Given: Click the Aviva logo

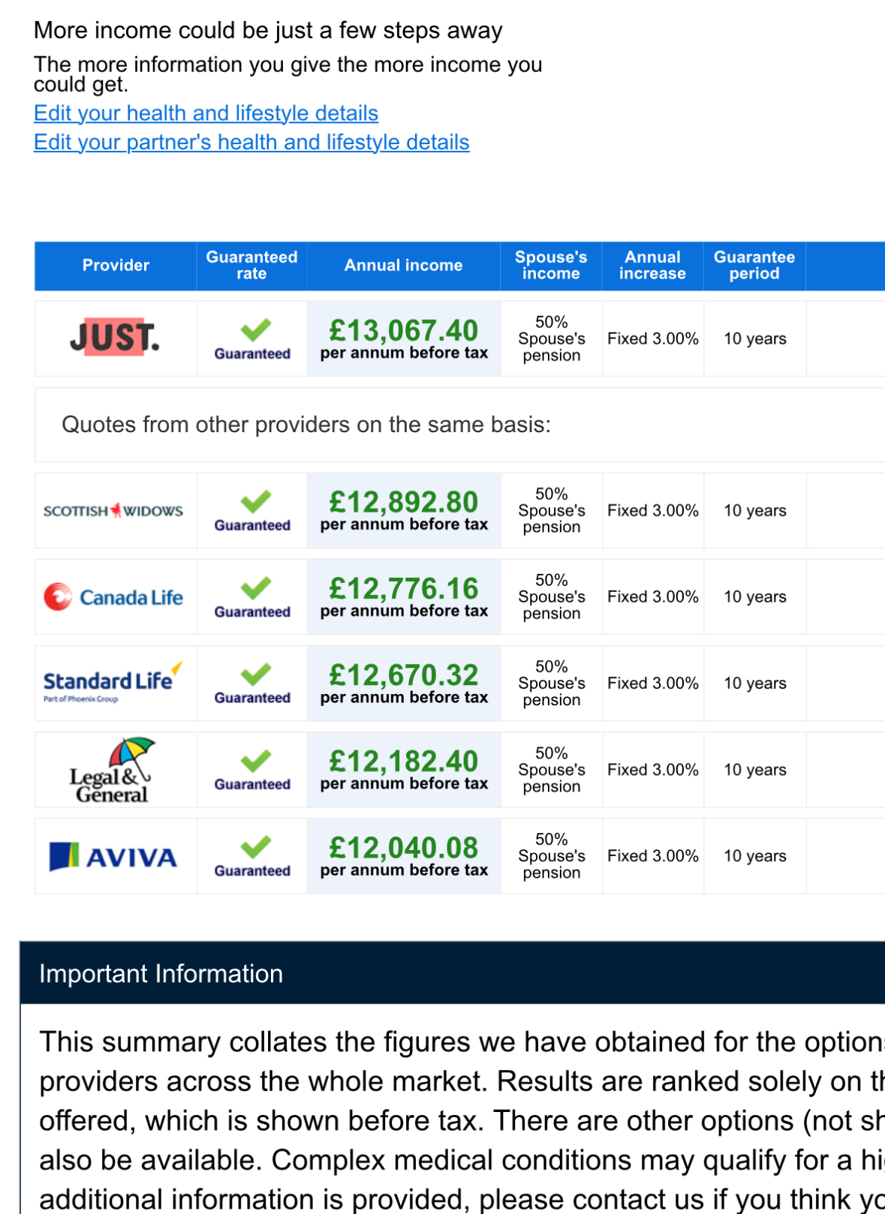Looking at the screenshot, I should pyautogui.click(x=113, y=857).
